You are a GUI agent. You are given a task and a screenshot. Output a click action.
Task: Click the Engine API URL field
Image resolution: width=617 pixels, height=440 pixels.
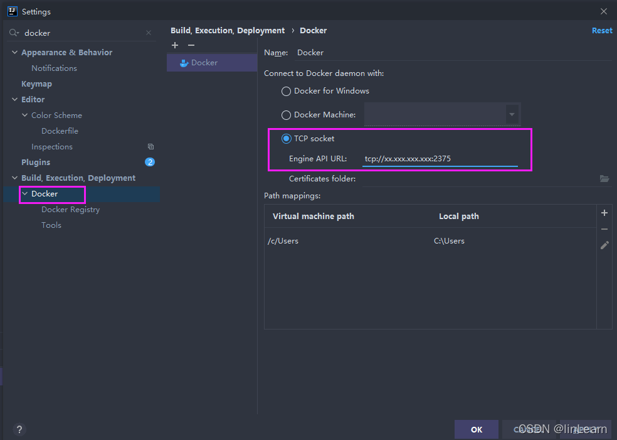[x=440, y=159]
